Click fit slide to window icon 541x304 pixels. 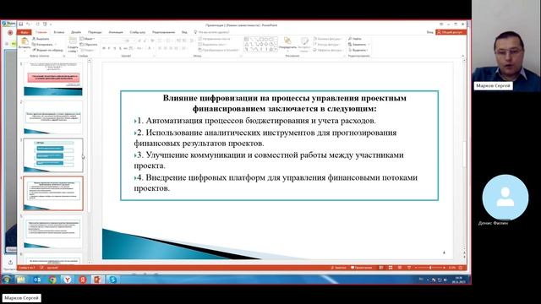(460, 268)
